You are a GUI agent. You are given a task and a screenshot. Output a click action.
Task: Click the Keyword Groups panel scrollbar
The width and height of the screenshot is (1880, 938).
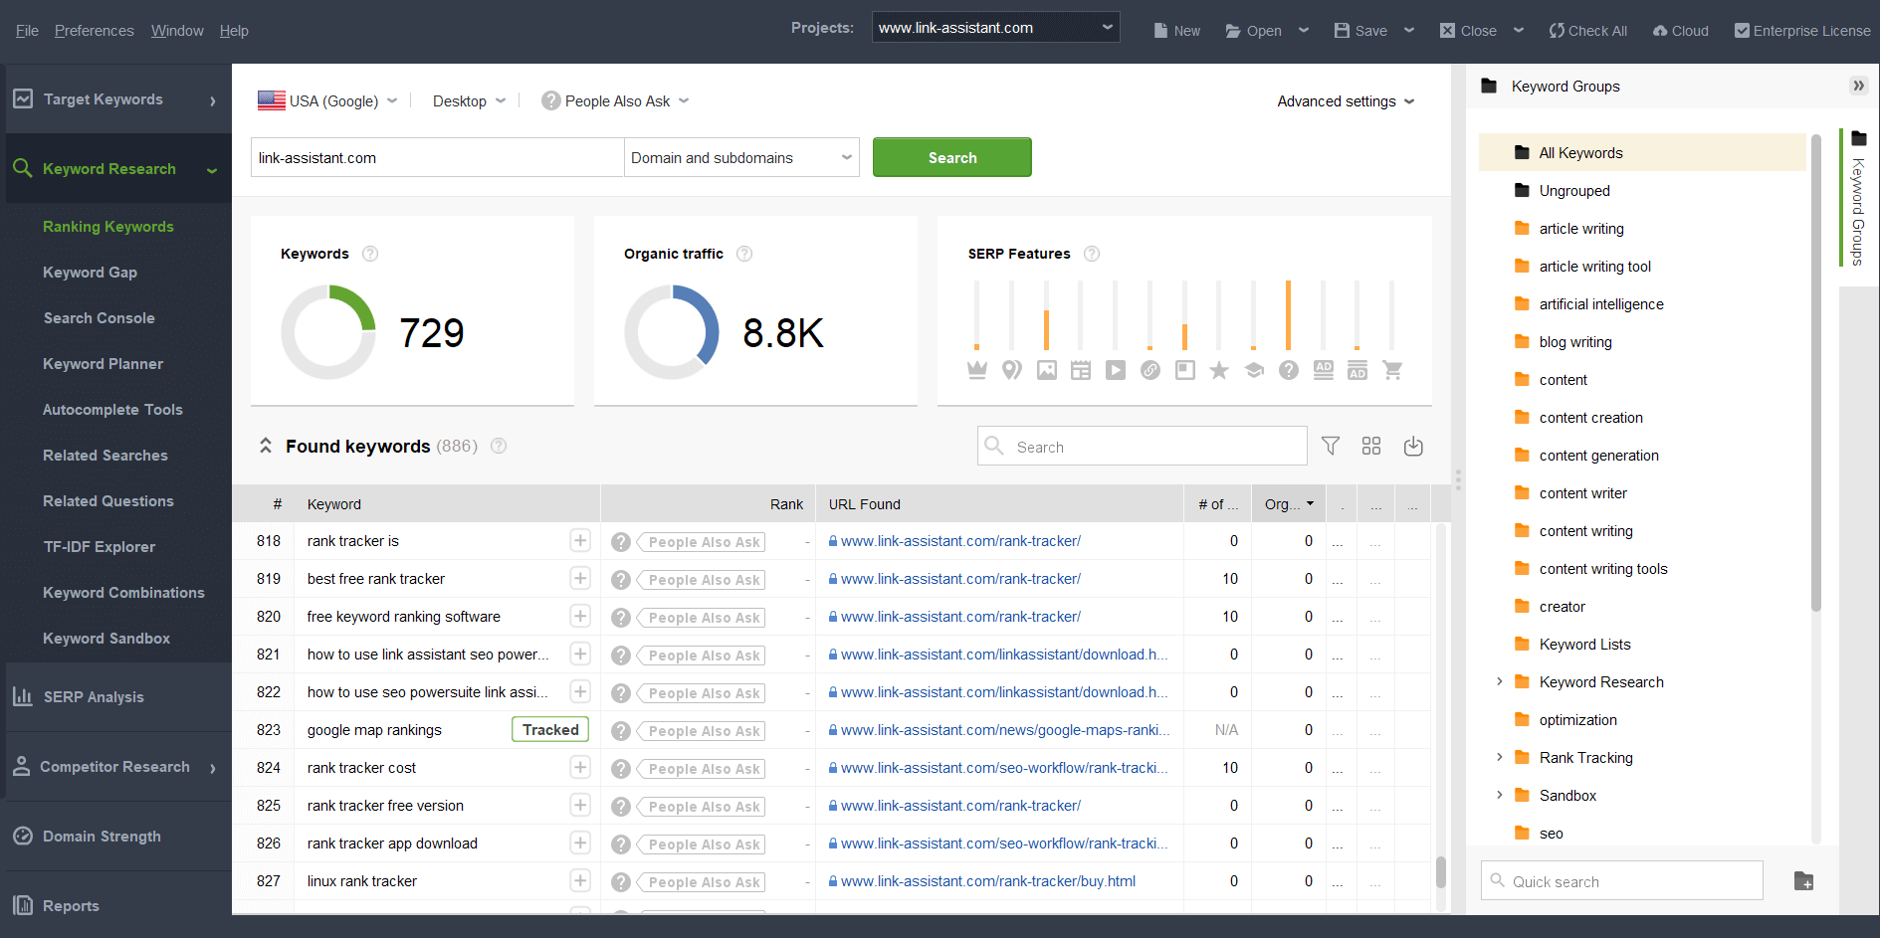coord(1815,373)
